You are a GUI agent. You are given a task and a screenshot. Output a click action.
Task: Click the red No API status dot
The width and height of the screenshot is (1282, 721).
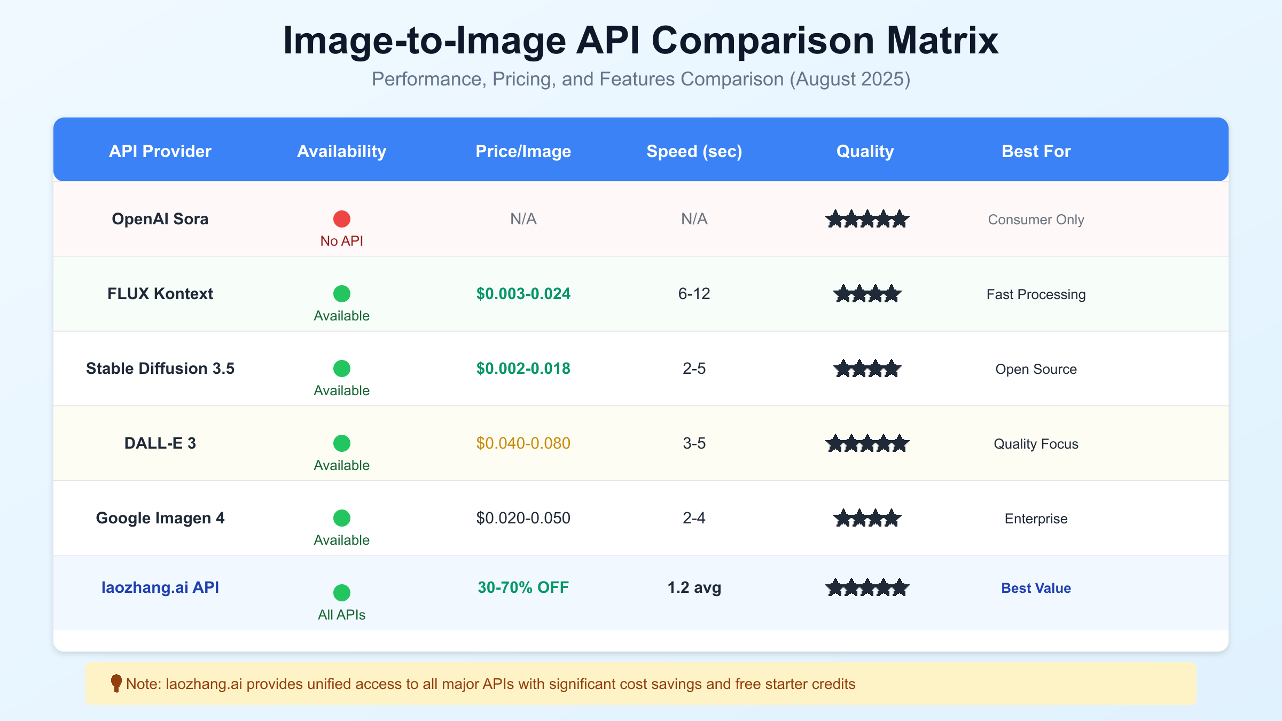(x=342, y=219)
